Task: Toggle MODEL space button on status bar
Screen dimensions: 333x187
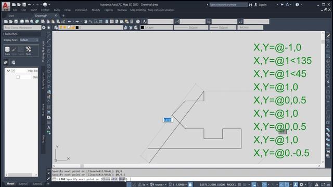Action: click(x=232, y=185)
